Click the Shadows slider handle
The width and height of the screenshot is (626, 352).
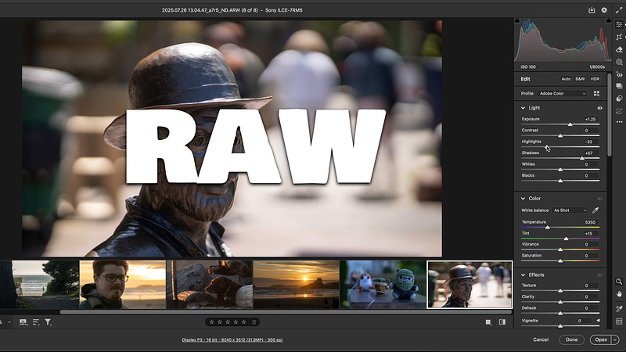coord(582,159)
